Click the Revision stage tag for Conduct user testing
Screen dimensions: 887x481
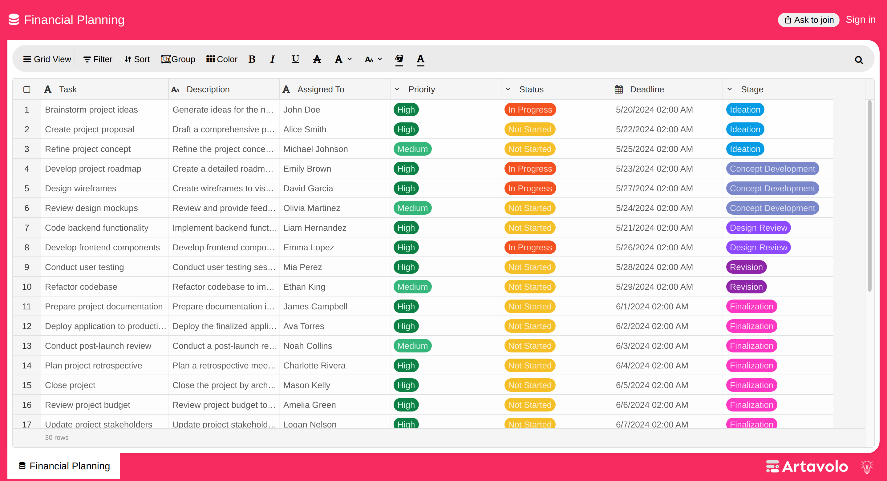(x=746, y=267)
